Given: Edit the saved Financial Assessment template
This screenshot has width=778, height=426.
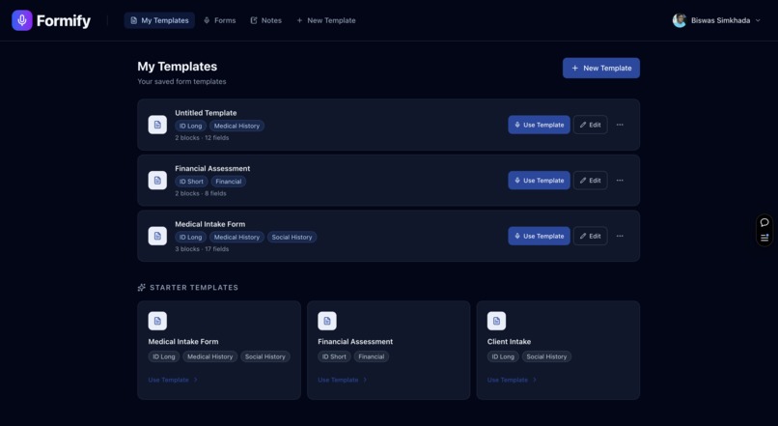Looking at the screenshot, I should tap(591, 181).
